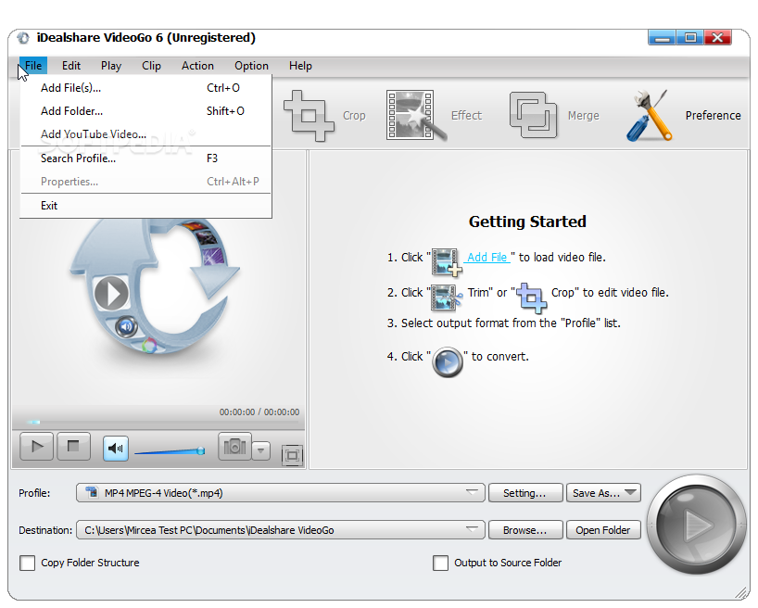Viewport: 758px width, 608px height.
Task: Click the video preview thumbnail area
Action: 158,279
